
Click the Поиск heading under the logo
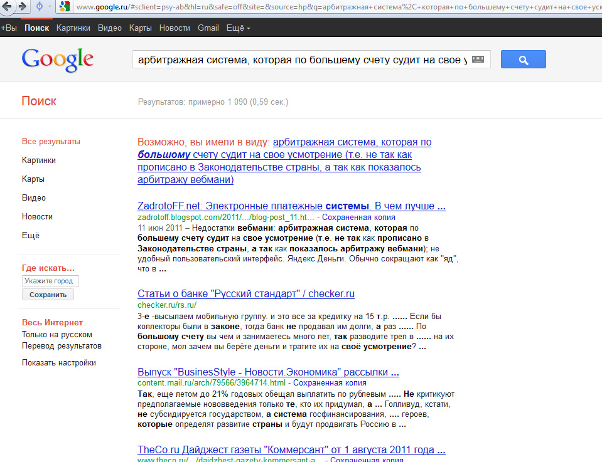39,101
